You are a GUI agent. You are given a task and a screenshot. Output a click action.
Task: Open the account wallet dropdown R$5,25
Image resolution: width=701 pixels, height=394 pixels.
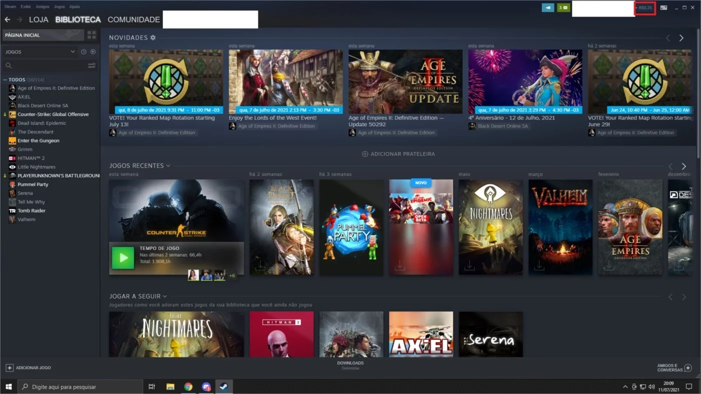coord(645,8)
